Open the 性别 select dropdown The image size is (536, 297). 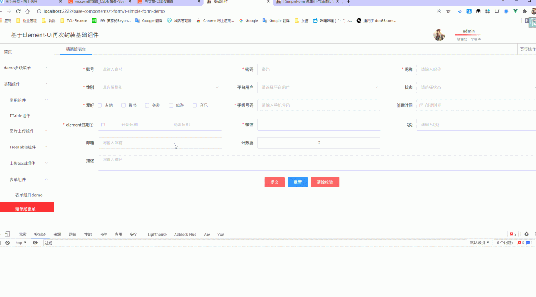pos(160,87)
